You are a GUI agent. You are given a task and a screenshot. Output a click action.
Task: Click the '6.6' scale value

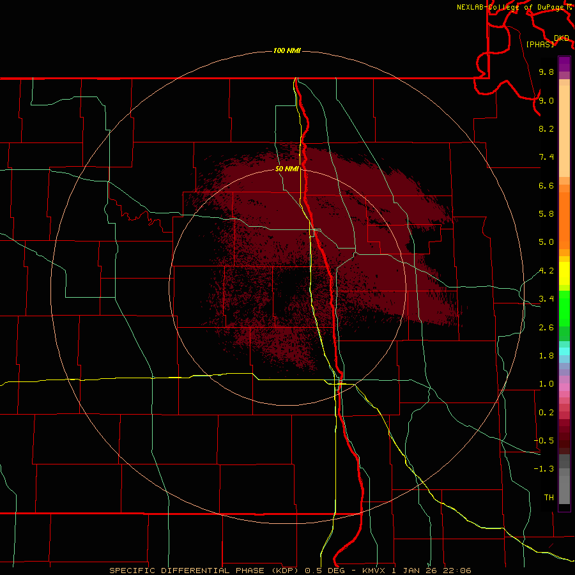coord(546,185)
